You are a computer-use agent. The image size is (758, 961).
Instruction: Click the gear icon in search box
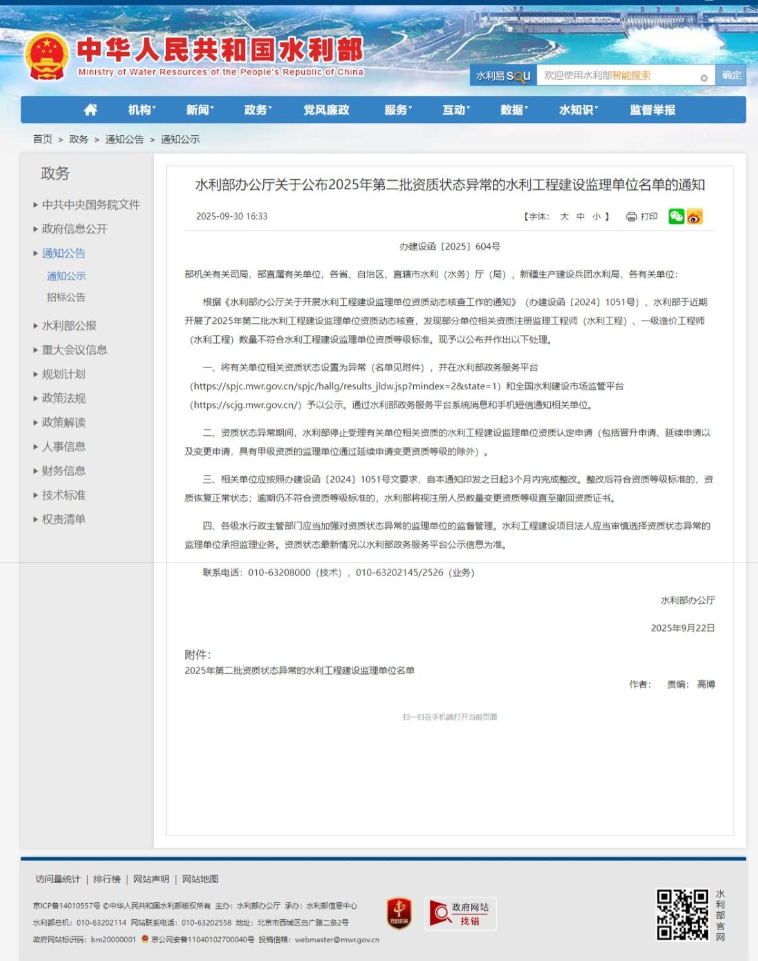click(x=703, y=78)
